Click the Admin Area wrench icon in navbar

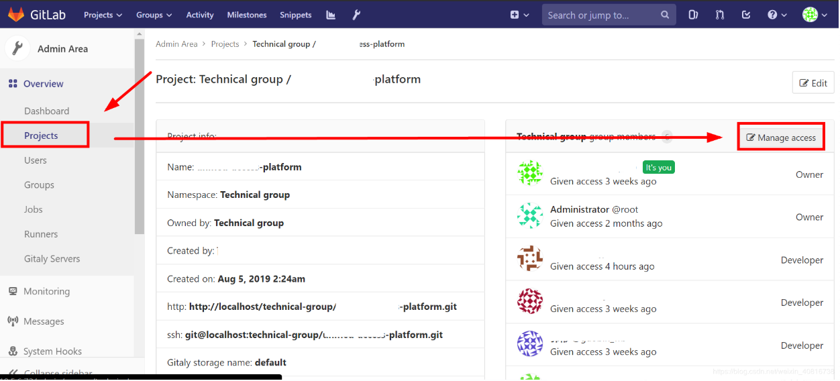[x=357, y=15]
